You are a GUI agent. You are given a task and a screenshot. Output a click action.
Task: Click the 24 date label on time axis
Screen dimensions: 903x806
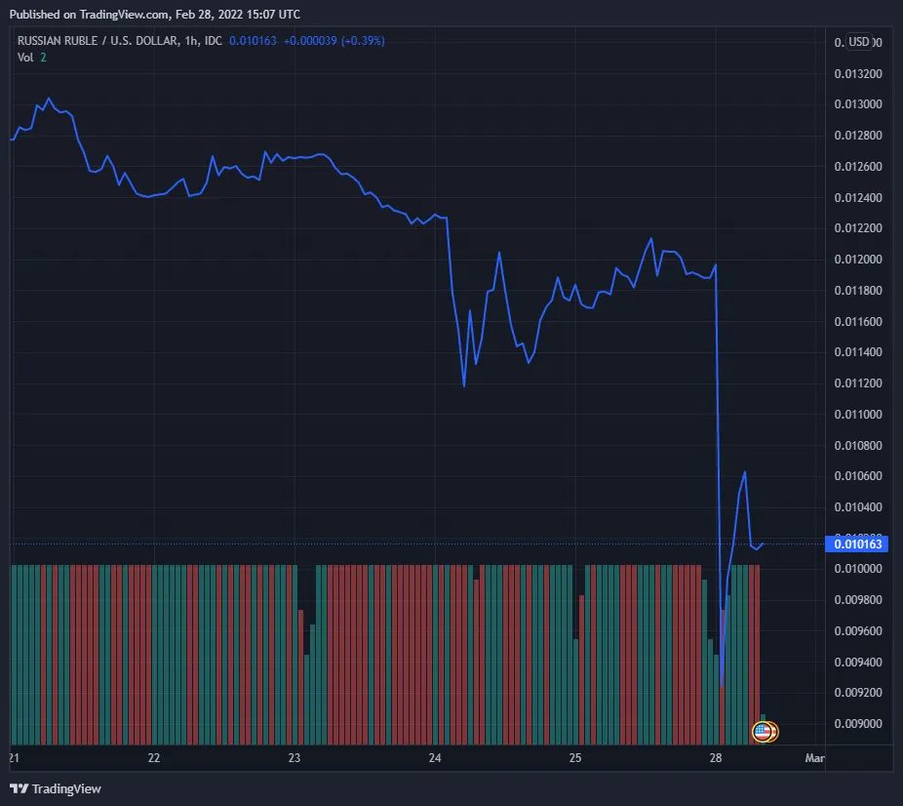(435, 758)
